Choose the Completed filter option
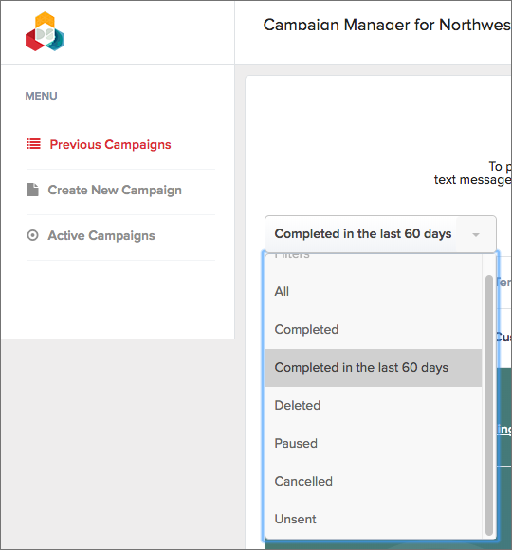Image resolution: width=512 pixels, height=550 pixels. tap(374, 330)
